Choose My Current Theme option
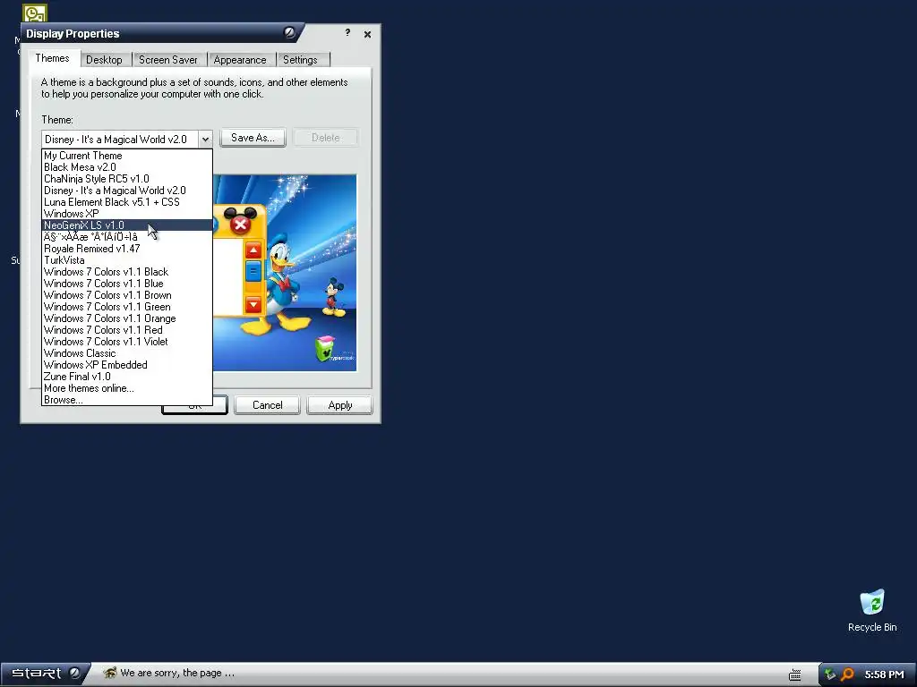Screen dimensions: 917x687 tap(127, 156)
